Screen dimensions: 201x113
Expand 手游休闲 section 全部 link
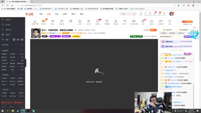pos(22,90)
